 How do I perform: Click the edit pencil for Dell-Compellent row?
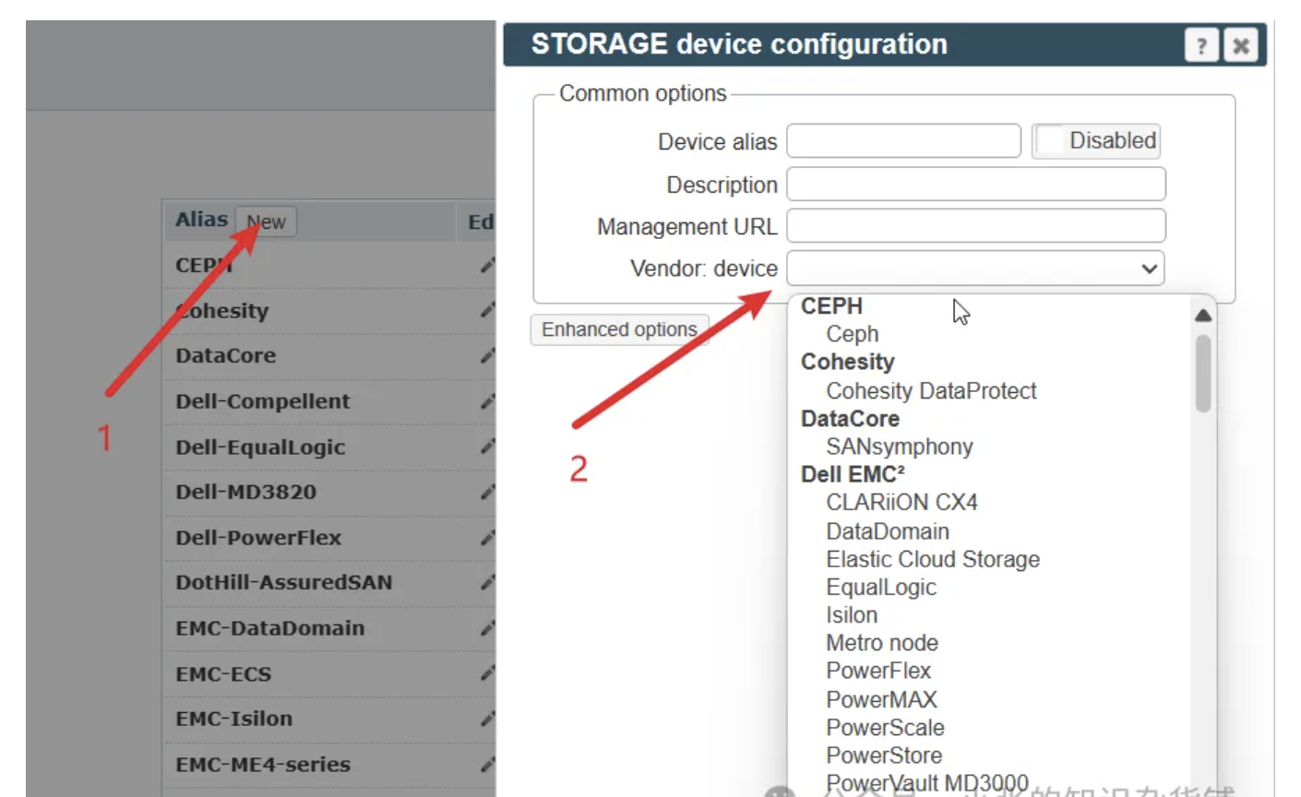(x=487, y=401)
